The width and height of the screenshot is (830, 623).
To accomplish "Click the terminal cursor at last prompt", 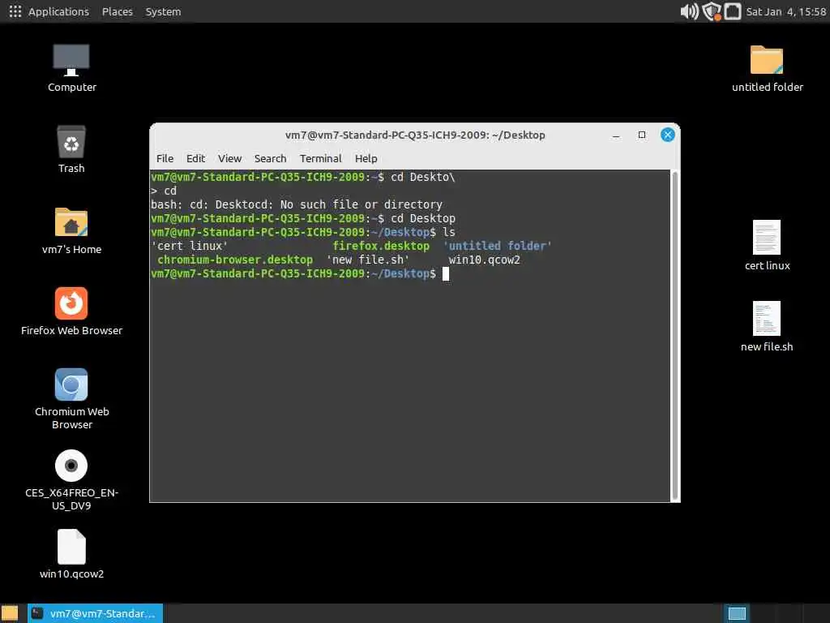I will (446, 273).
